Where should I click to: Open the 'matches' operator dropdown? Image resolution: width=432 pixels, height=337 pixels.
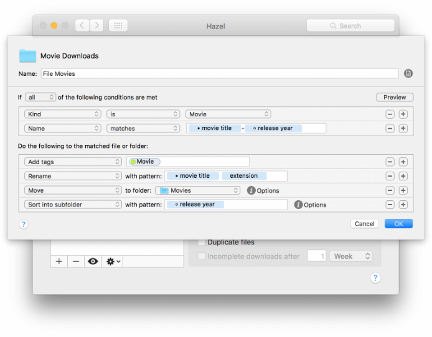coord(143,129)
